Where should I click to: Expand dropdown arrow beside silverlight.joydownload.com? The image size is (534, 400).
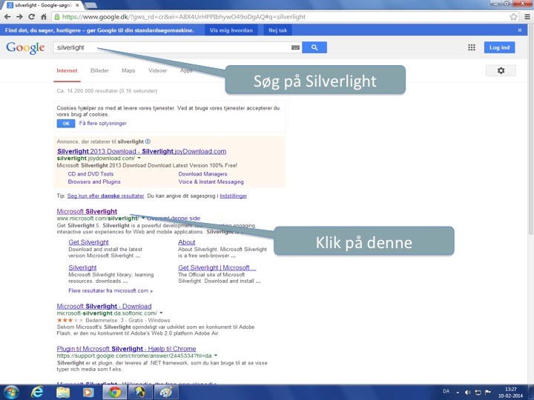coord(139,159)
